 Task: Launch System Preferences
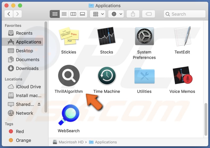click(x=144, y=37)
